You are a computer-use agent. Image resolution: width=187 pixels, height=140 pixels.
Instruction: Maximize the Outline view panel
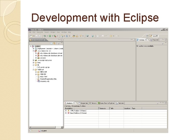click(x=166, y=39)
